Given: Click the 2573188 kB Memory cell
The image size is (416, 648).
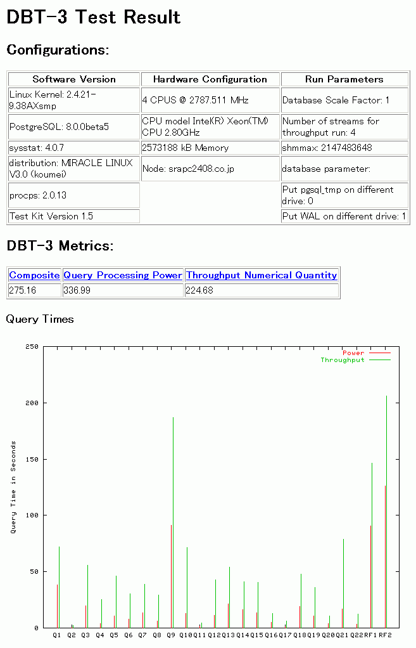Looking at the screenshot, I should [x=186, y=148].
